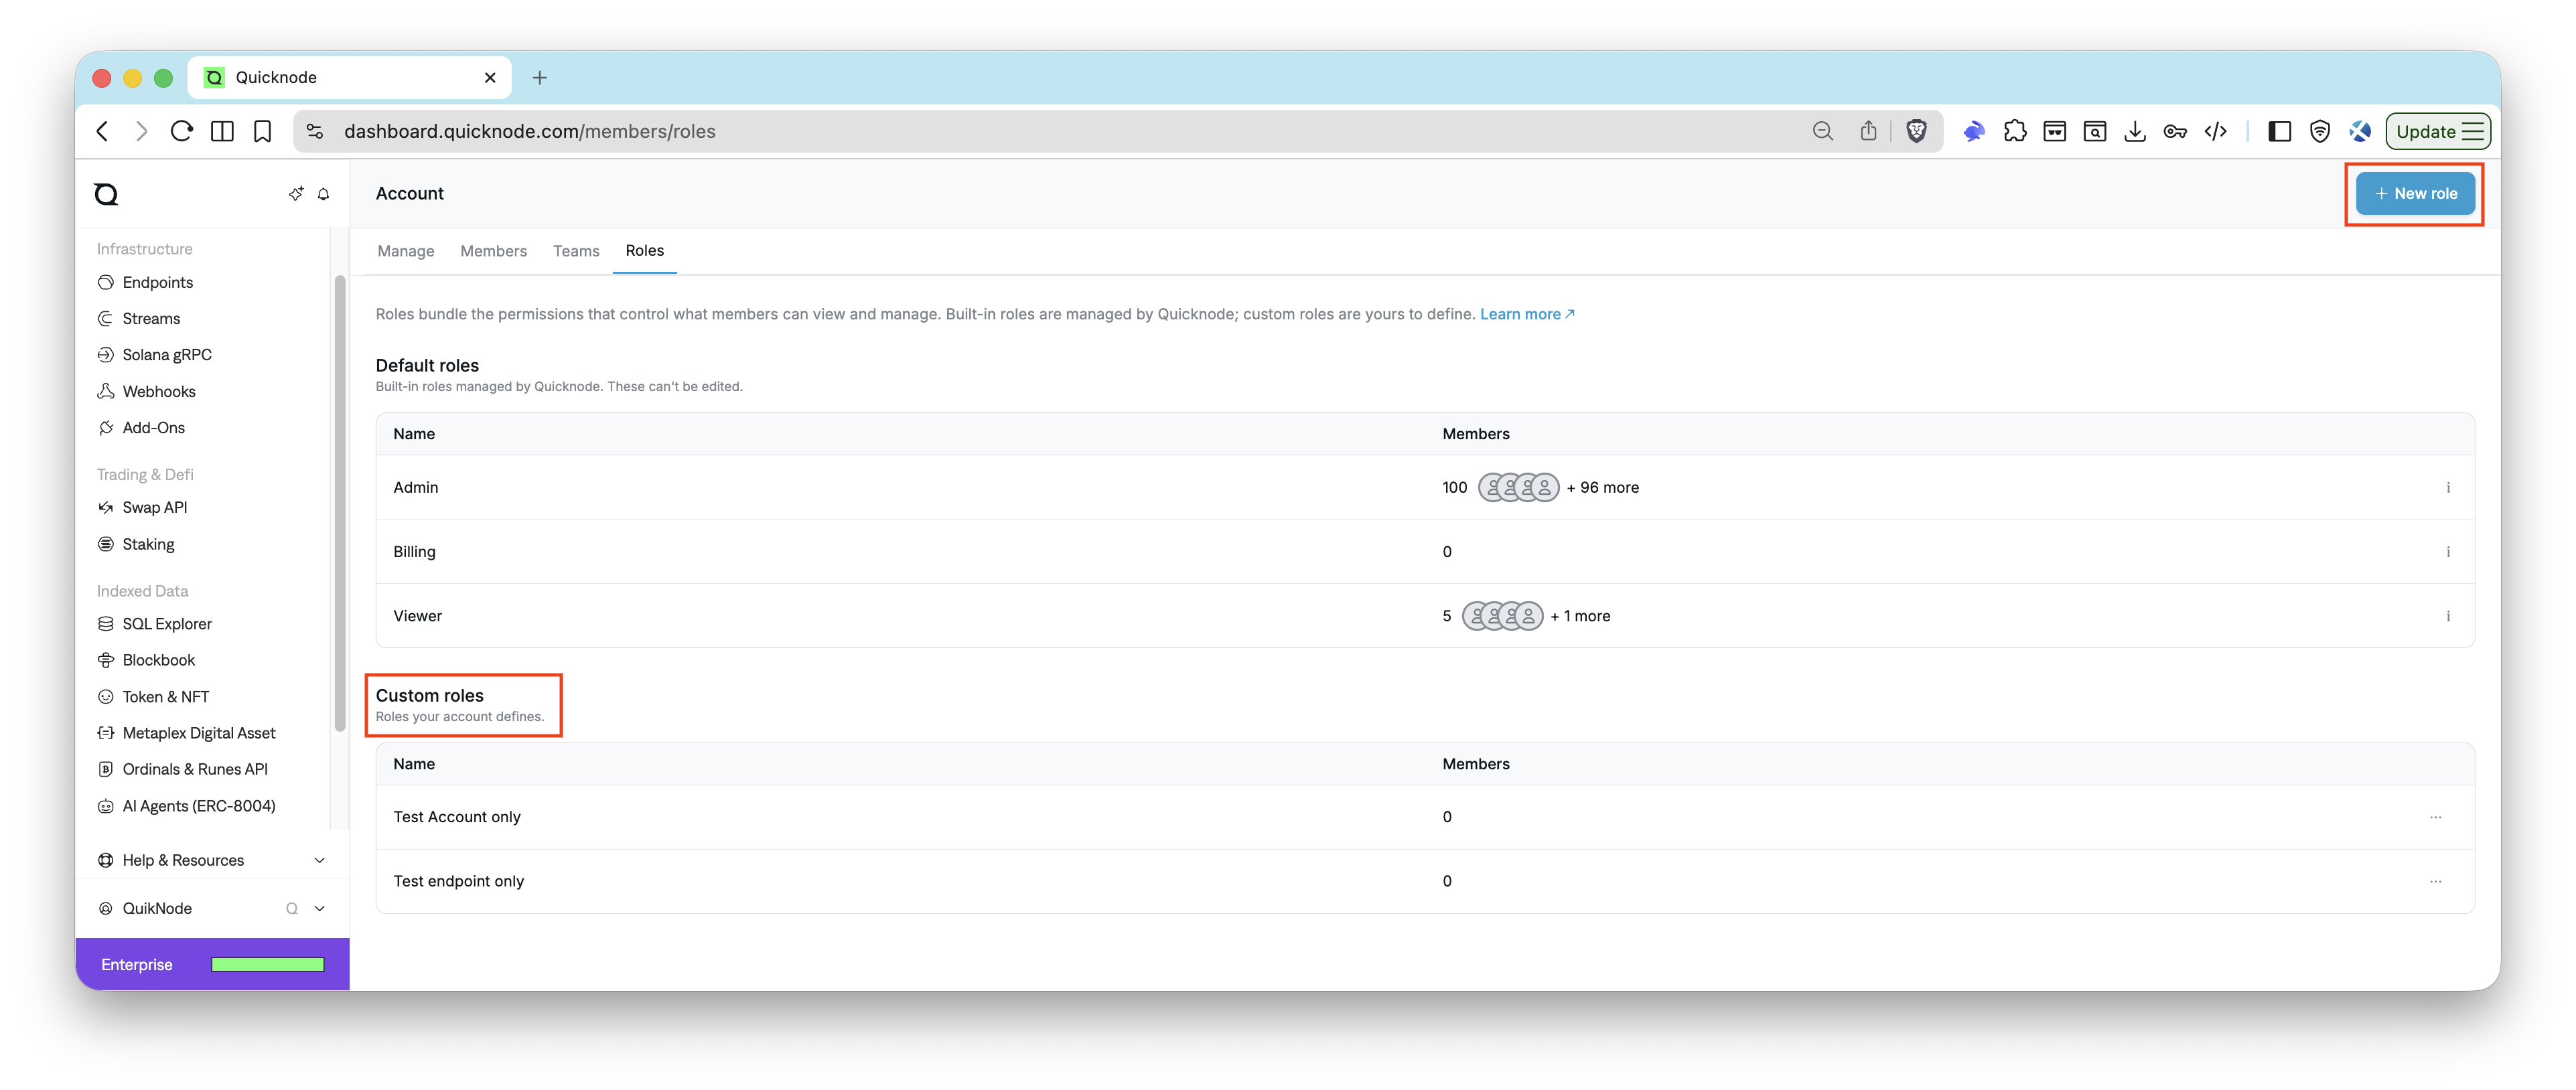Open Webhooks in the sidebar
The image size is (2576, 1090).
146,392
